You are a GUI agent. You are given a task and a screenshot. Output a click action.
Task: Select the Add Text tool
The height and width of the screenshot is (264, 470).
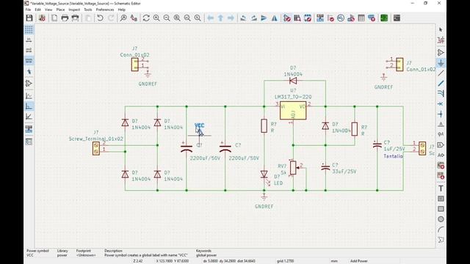(x=441, y=188)
